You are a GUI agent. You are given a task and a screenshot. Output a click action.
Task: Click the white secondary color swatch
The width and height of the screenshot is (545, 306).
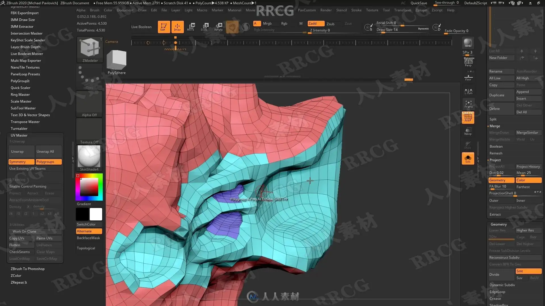(96, 214)
